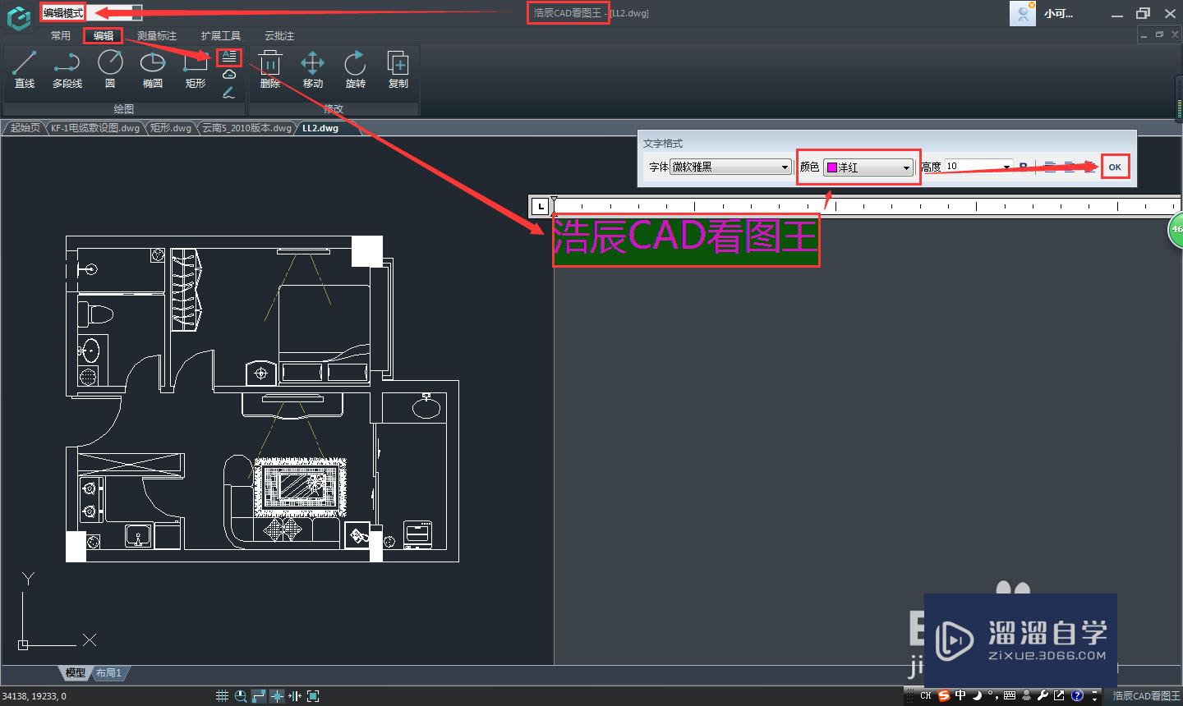Screen dimensions: 1183x706
Task: Choose the 删除 delete tool
Action: point(270,69)
